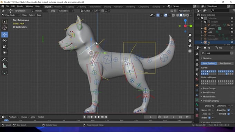Image resolution: width=235 pixels, height=132 pixels.
Task: Activate the Transform tool
Action: [x=4, y=52]
